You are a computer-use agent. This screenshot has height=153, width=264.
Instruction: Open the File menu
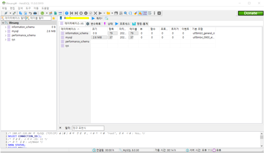click(4, 8)
